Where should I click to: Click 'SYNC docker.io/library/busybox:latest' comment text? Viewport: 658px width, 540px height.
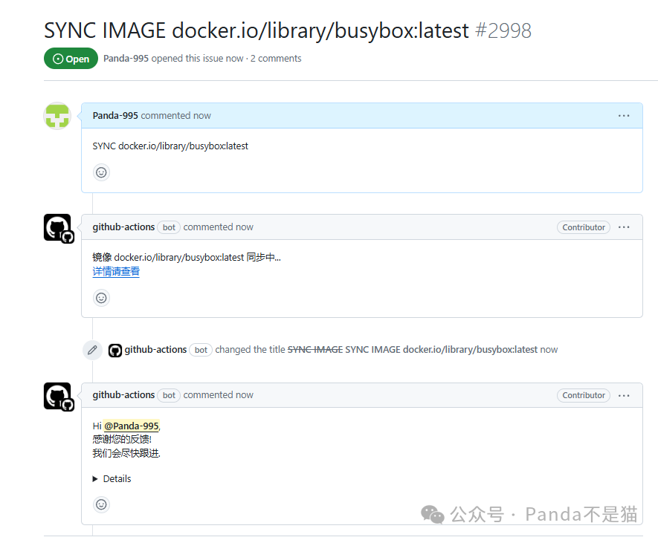pyautogui.click(x=170, y=146)
